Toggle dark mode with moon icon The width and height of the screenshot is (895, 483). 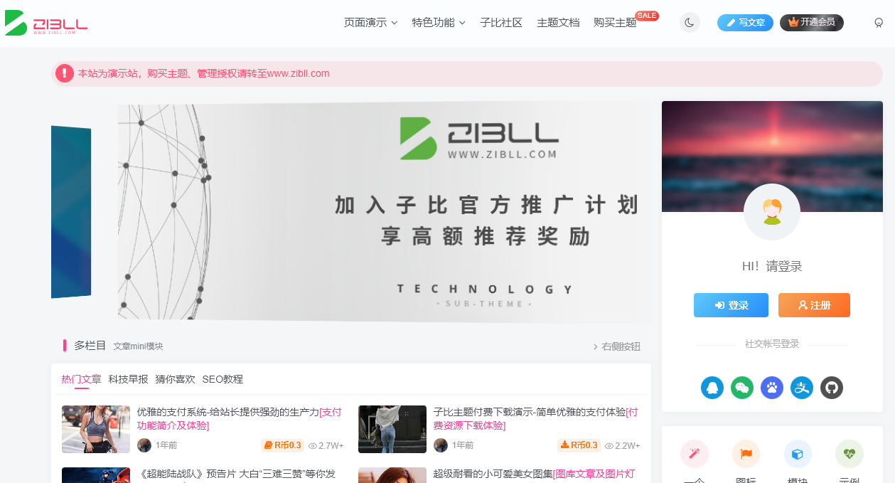coord(690,23)
